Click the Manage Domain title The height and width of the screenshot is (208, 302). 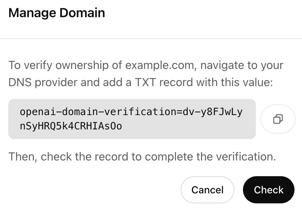[x=57, y=13]
